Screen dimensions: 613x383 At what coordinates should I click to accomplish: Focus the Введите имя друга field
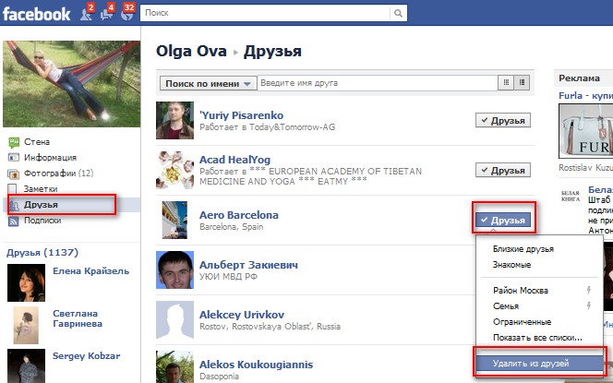(378, 83)
